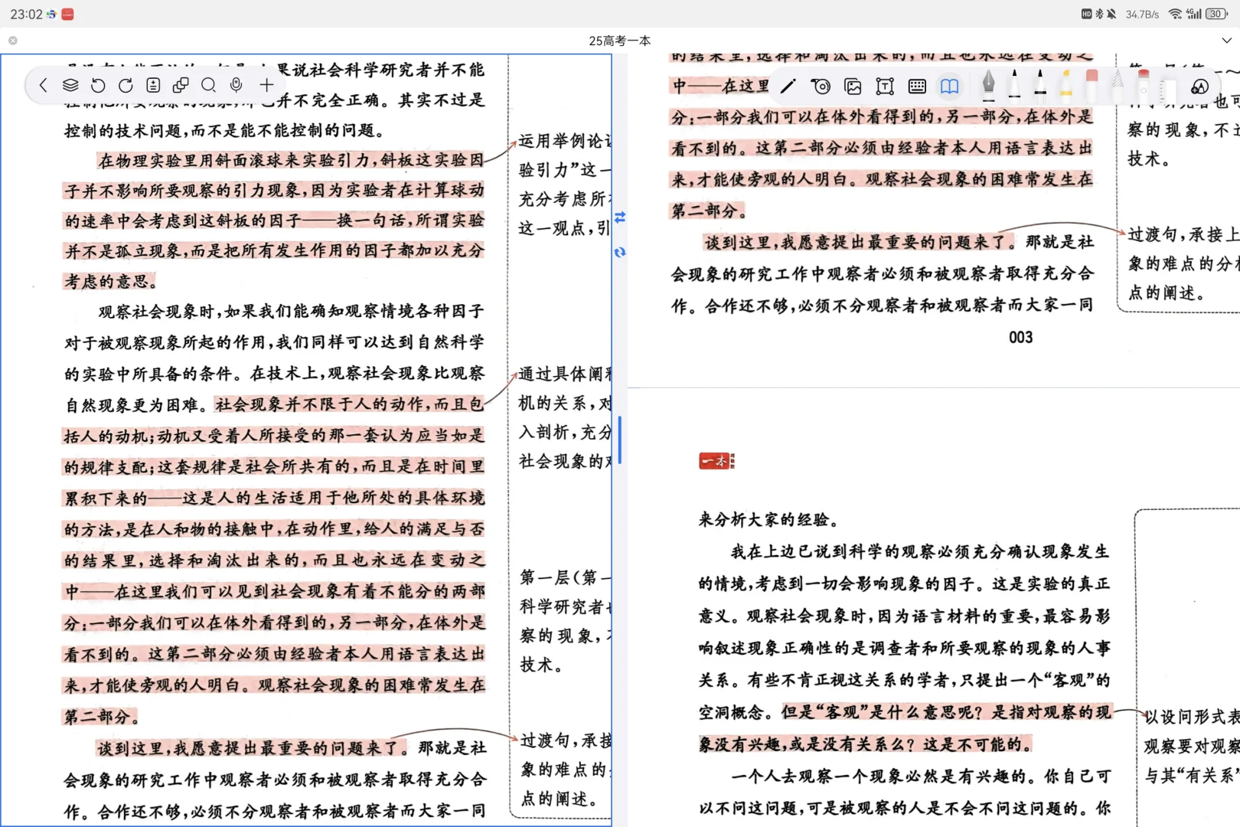The width and height of the screenshot is (1240, 827).
Task: Tap the back arrow in left toolbar
Action: (x=44, y=85)
